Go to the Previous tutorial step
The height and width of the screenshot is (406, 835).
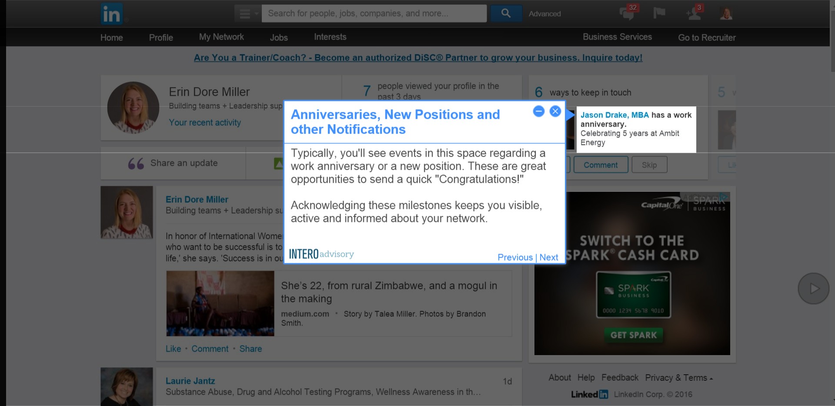click(515, 257)
